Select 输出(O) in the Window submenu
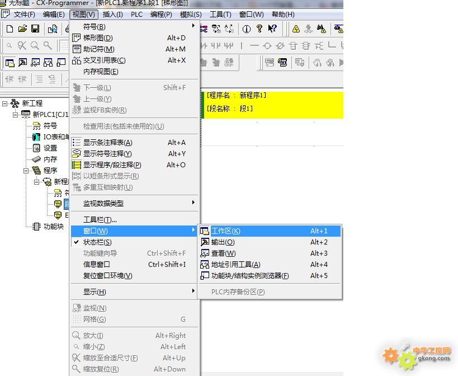This screenshot has width=458, height=376. point(270,242)
